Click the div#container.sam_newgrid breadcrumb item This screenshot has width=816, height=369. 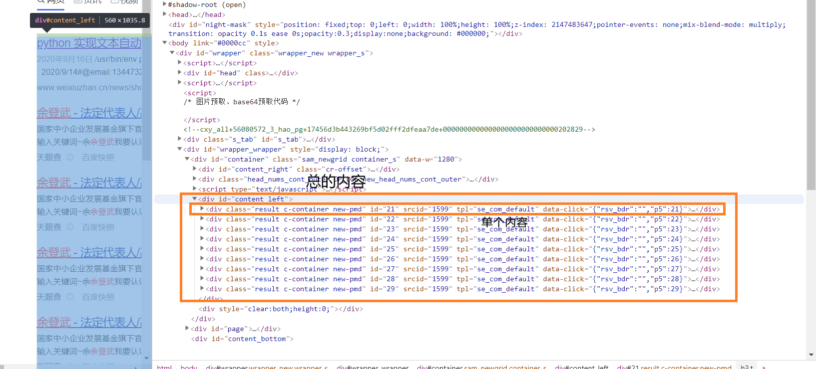point(481,367)
